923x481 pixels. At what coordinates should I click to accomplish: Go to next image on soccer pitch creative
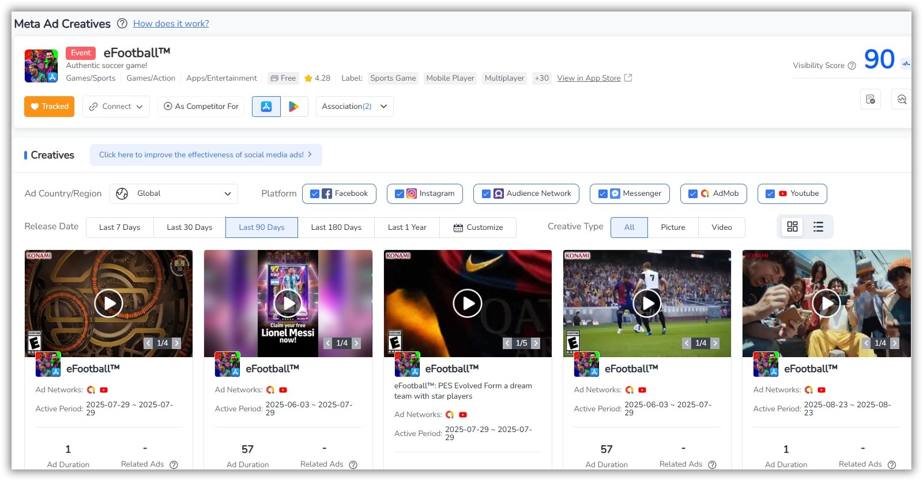point(715,343)
